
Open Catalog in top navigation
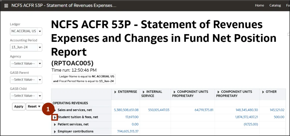point(275,5)
